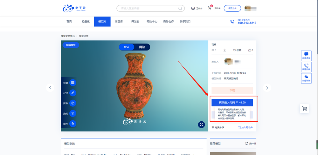
Task: Click the download count icon
Action: coord(225,50)
